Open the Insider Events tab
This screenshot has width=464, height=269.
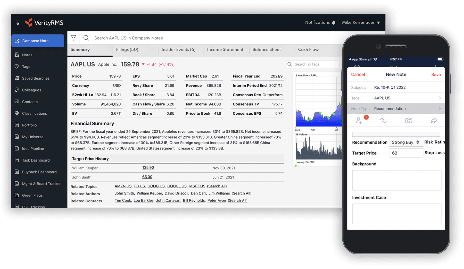point(179,49)
